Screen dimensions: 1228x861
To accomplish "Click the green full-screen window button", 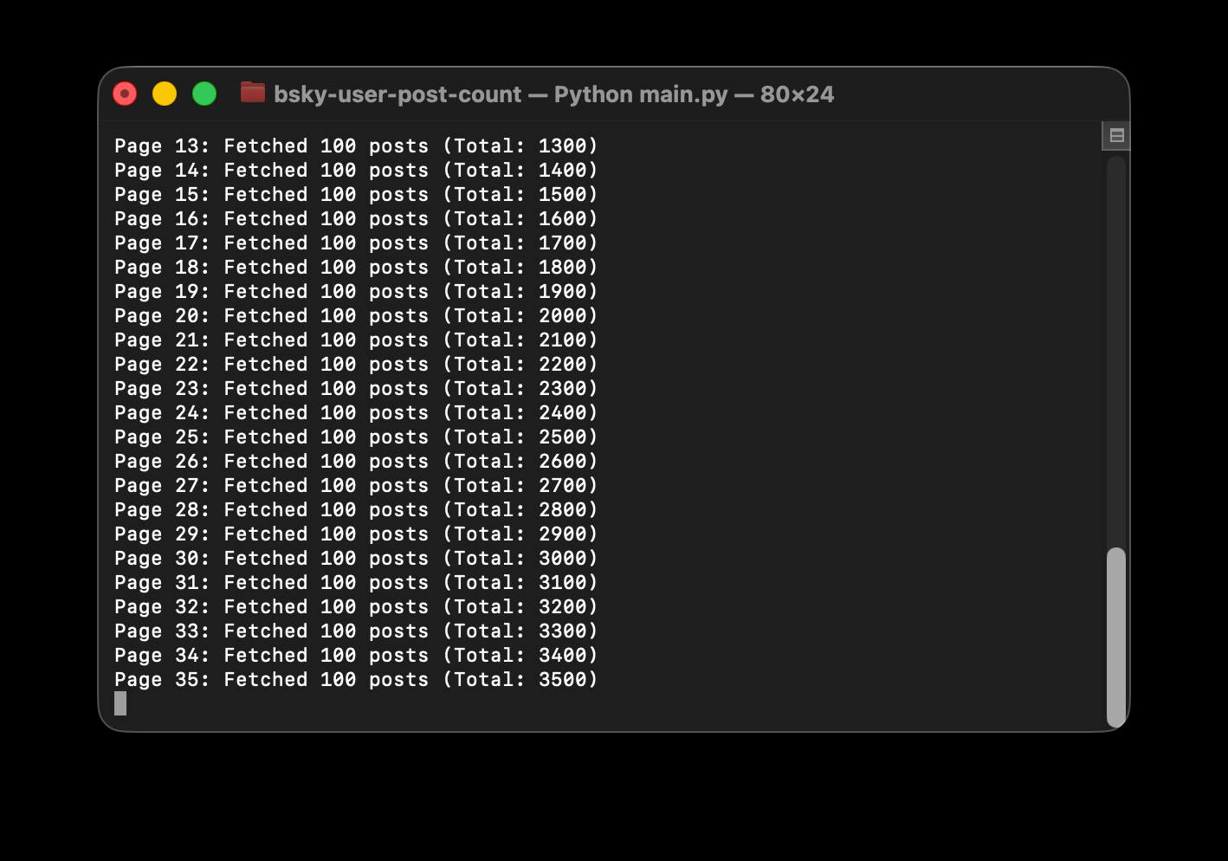I will pos(204,94).
